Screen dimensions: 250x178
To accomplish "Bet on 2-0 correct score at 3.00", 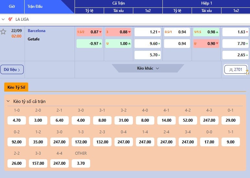I will coord(38,120).
